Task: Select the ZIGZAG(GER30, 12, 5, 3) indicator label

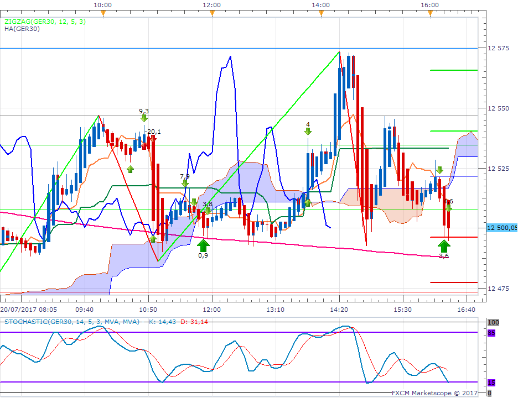Action: [45, 22]
